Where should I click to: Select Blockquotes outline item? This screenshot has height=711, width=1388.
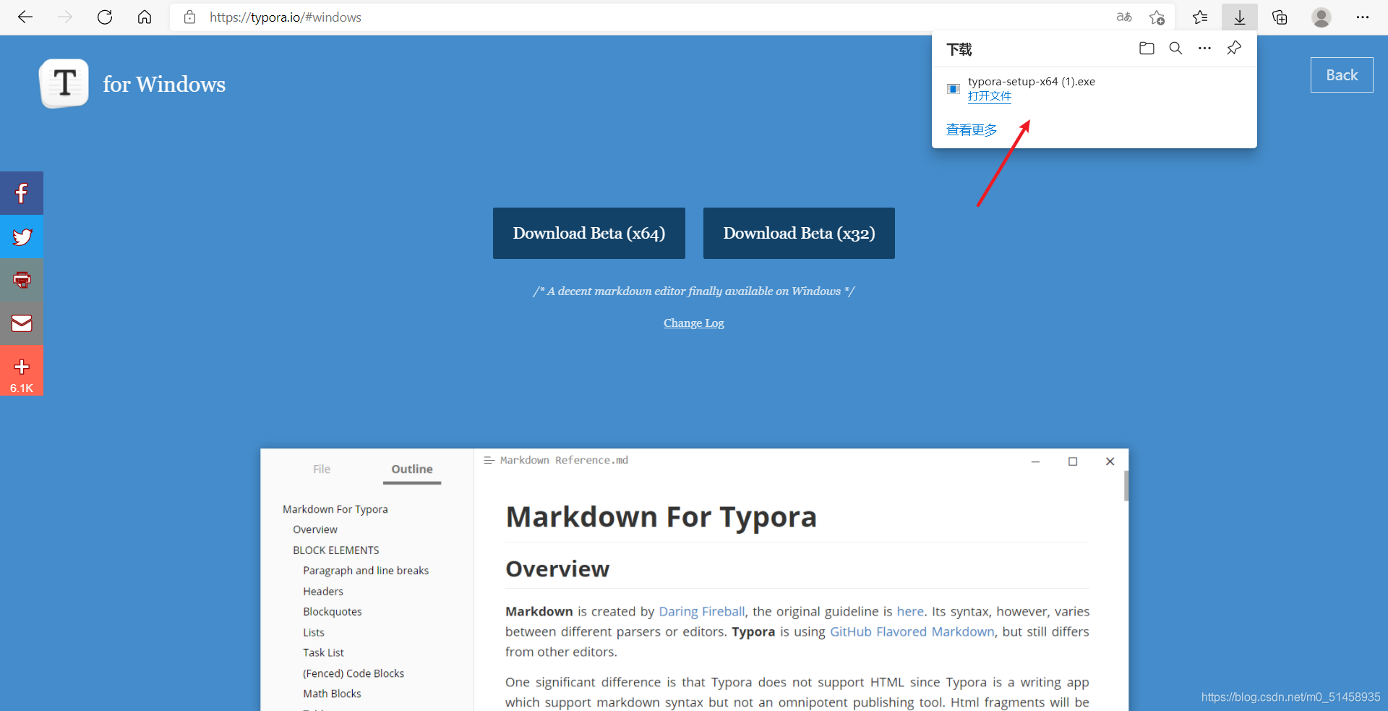[333, 611]
